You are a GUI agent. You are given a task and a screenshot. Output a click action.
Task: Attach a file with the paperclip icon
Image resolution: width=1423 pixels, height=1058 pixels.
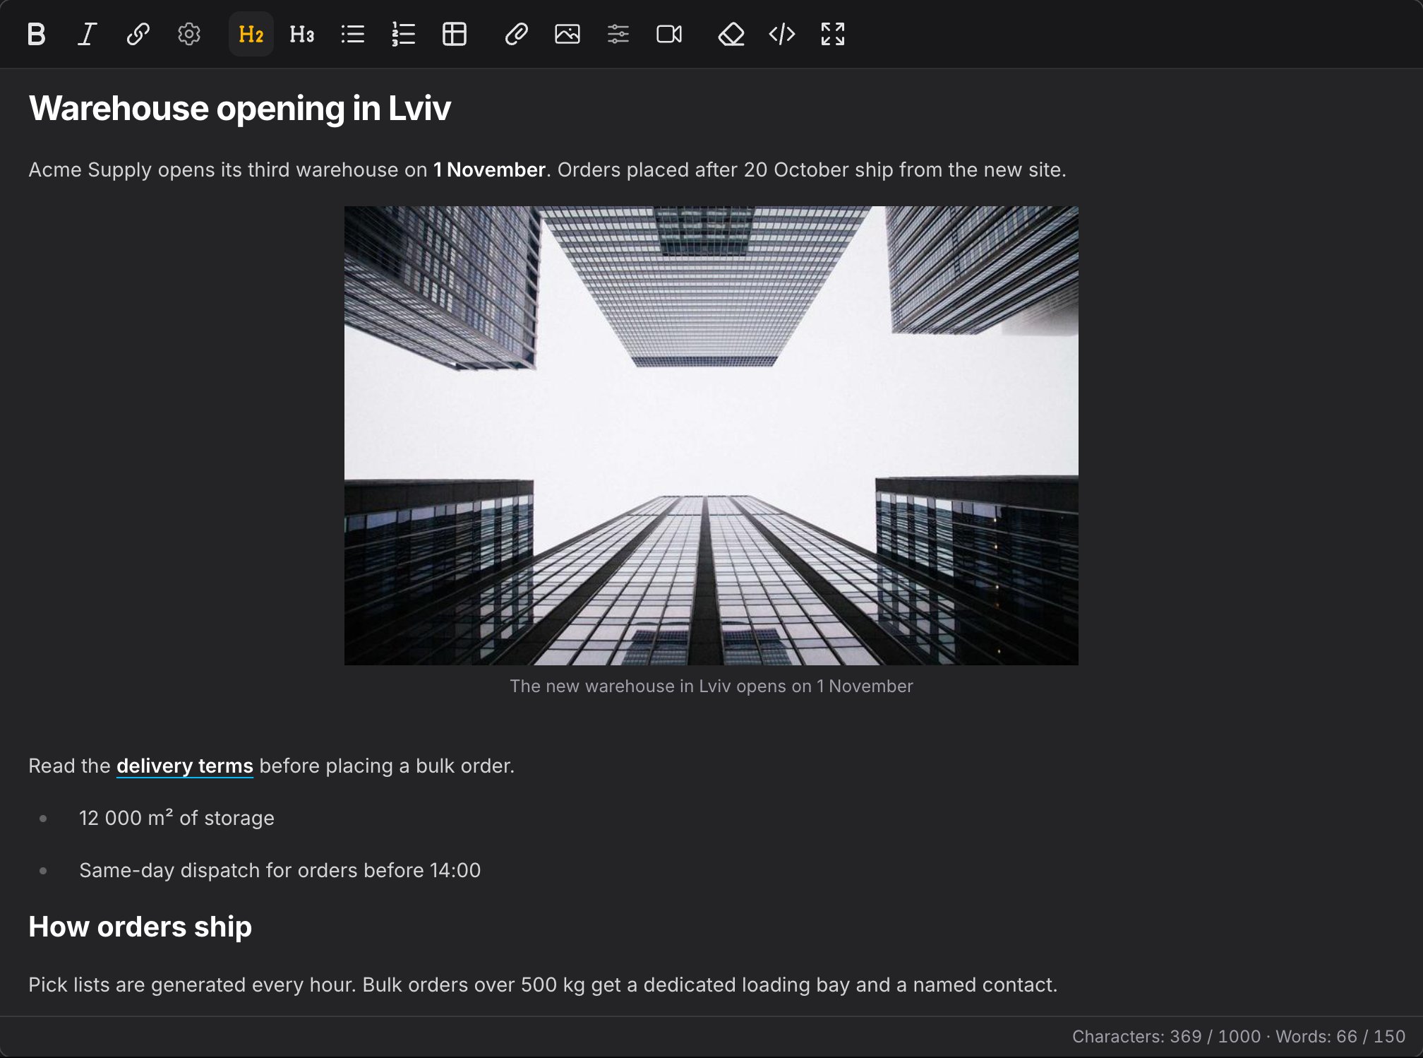517,34
